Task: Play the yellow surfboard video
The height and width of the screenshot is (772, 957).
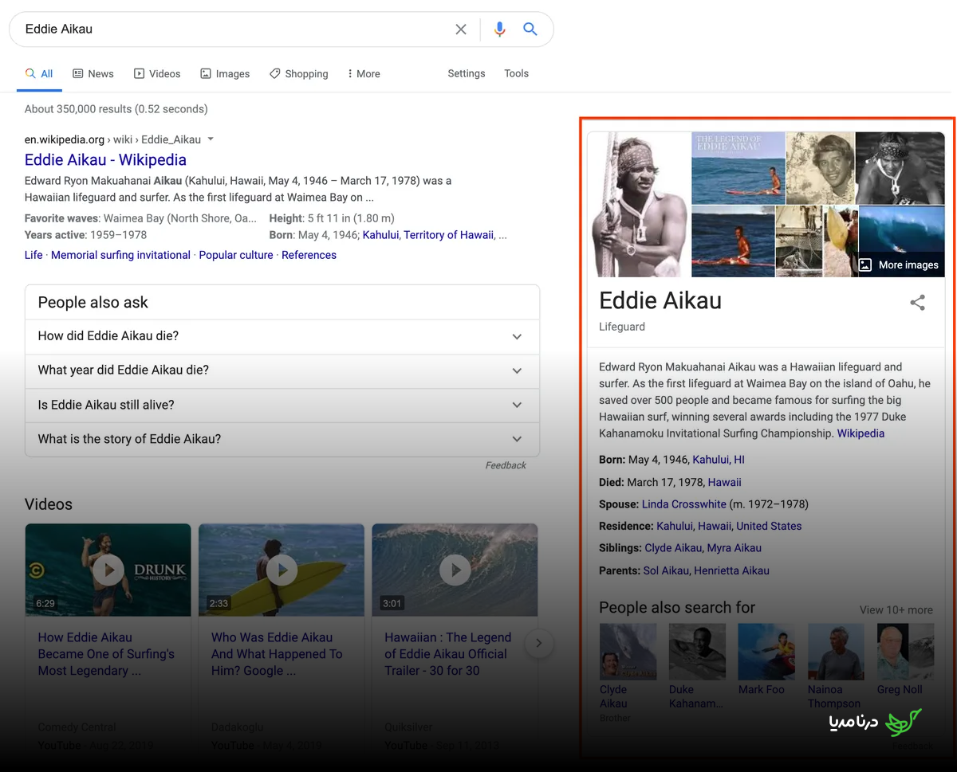Action: click(x=282, y=570)
